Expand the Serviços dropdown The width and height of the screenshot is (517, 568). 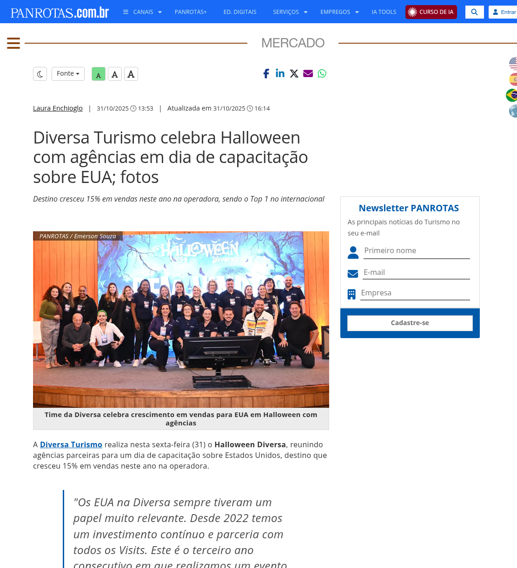(x=290, y=12)
